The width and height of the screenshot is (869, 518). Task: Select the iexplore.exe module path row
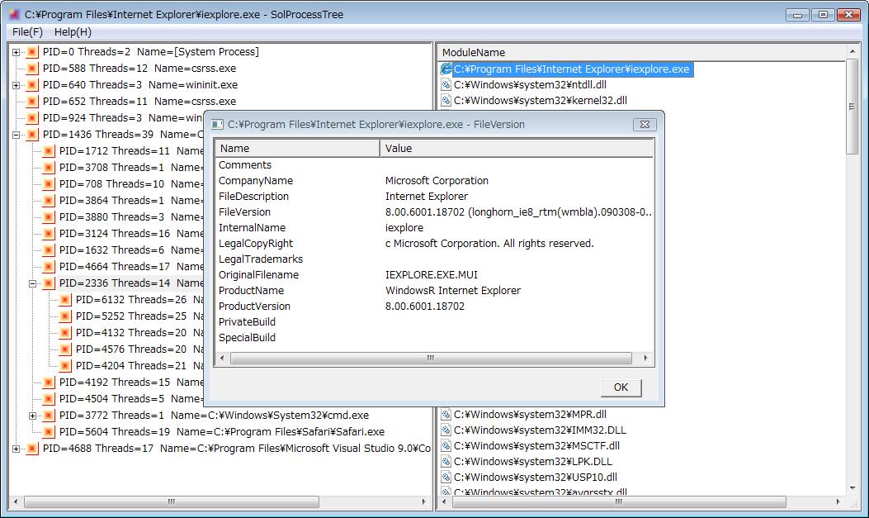coord(571,69)
